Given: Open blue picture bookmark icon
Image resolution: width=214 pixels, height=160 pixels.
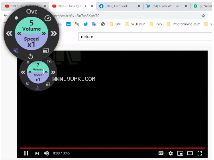Looking at the screenshot, I should [69, 24].
